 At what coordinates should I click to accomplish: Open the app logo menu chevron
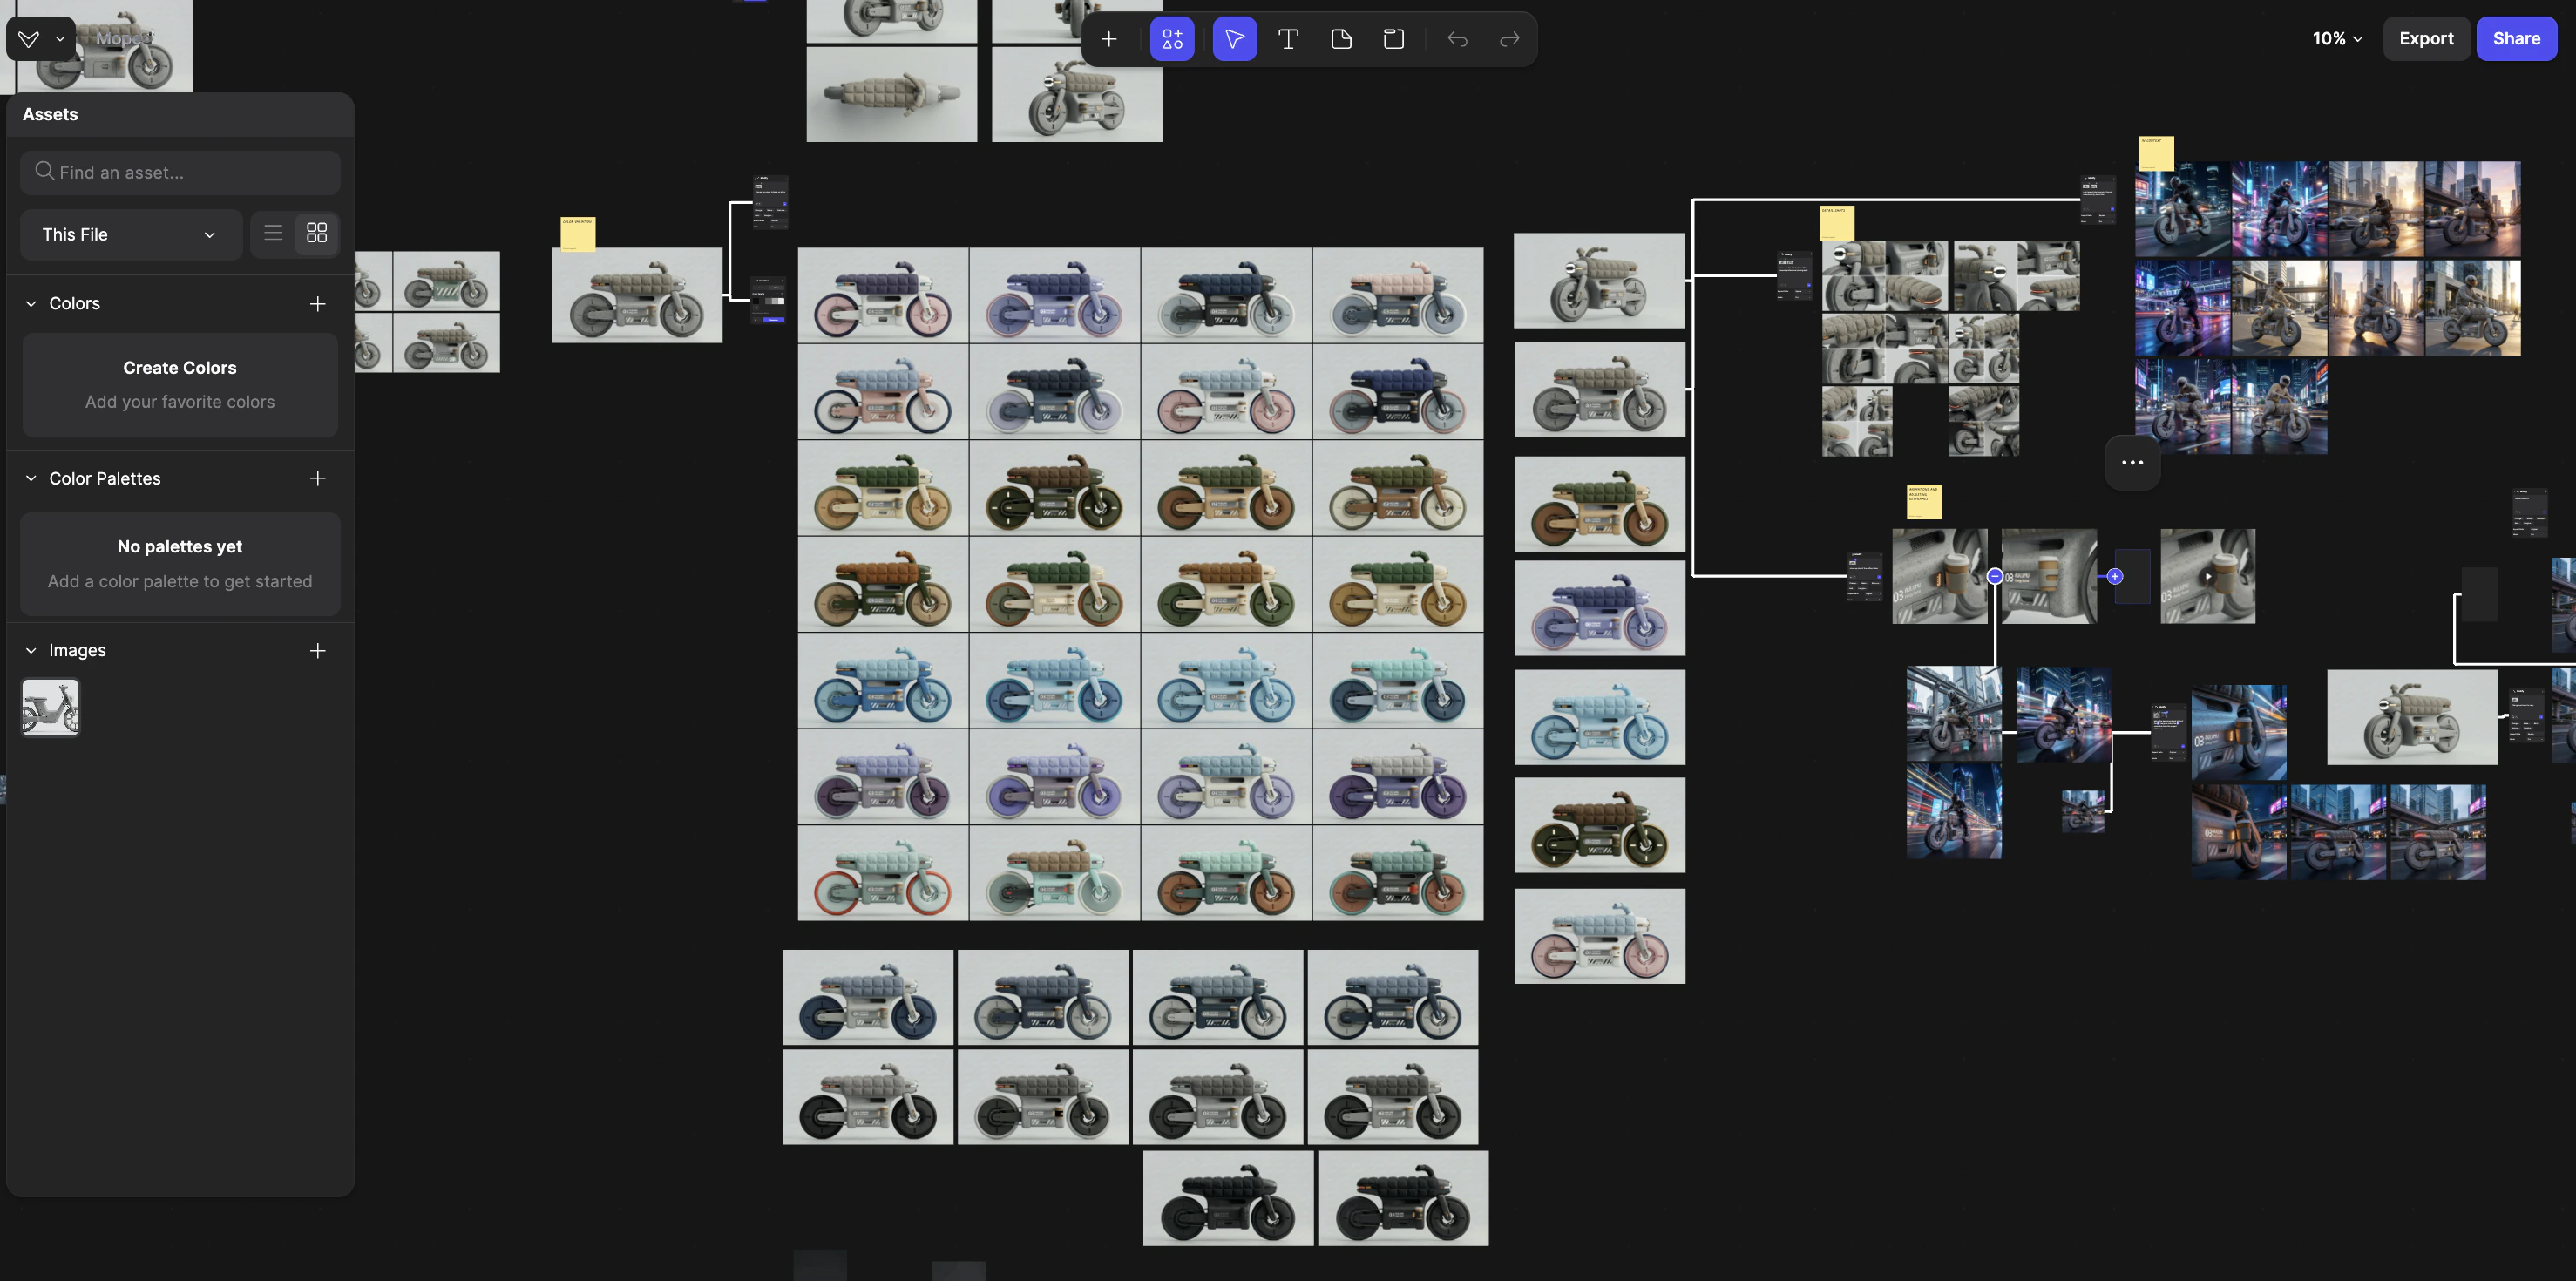click(x=58, y=39)
